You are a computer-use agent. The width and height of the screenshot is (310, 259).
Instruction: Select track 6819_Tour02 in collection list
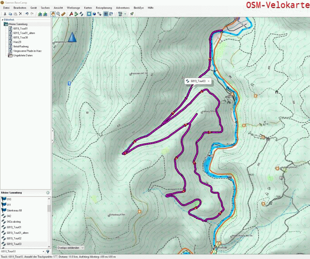point(14,238)
